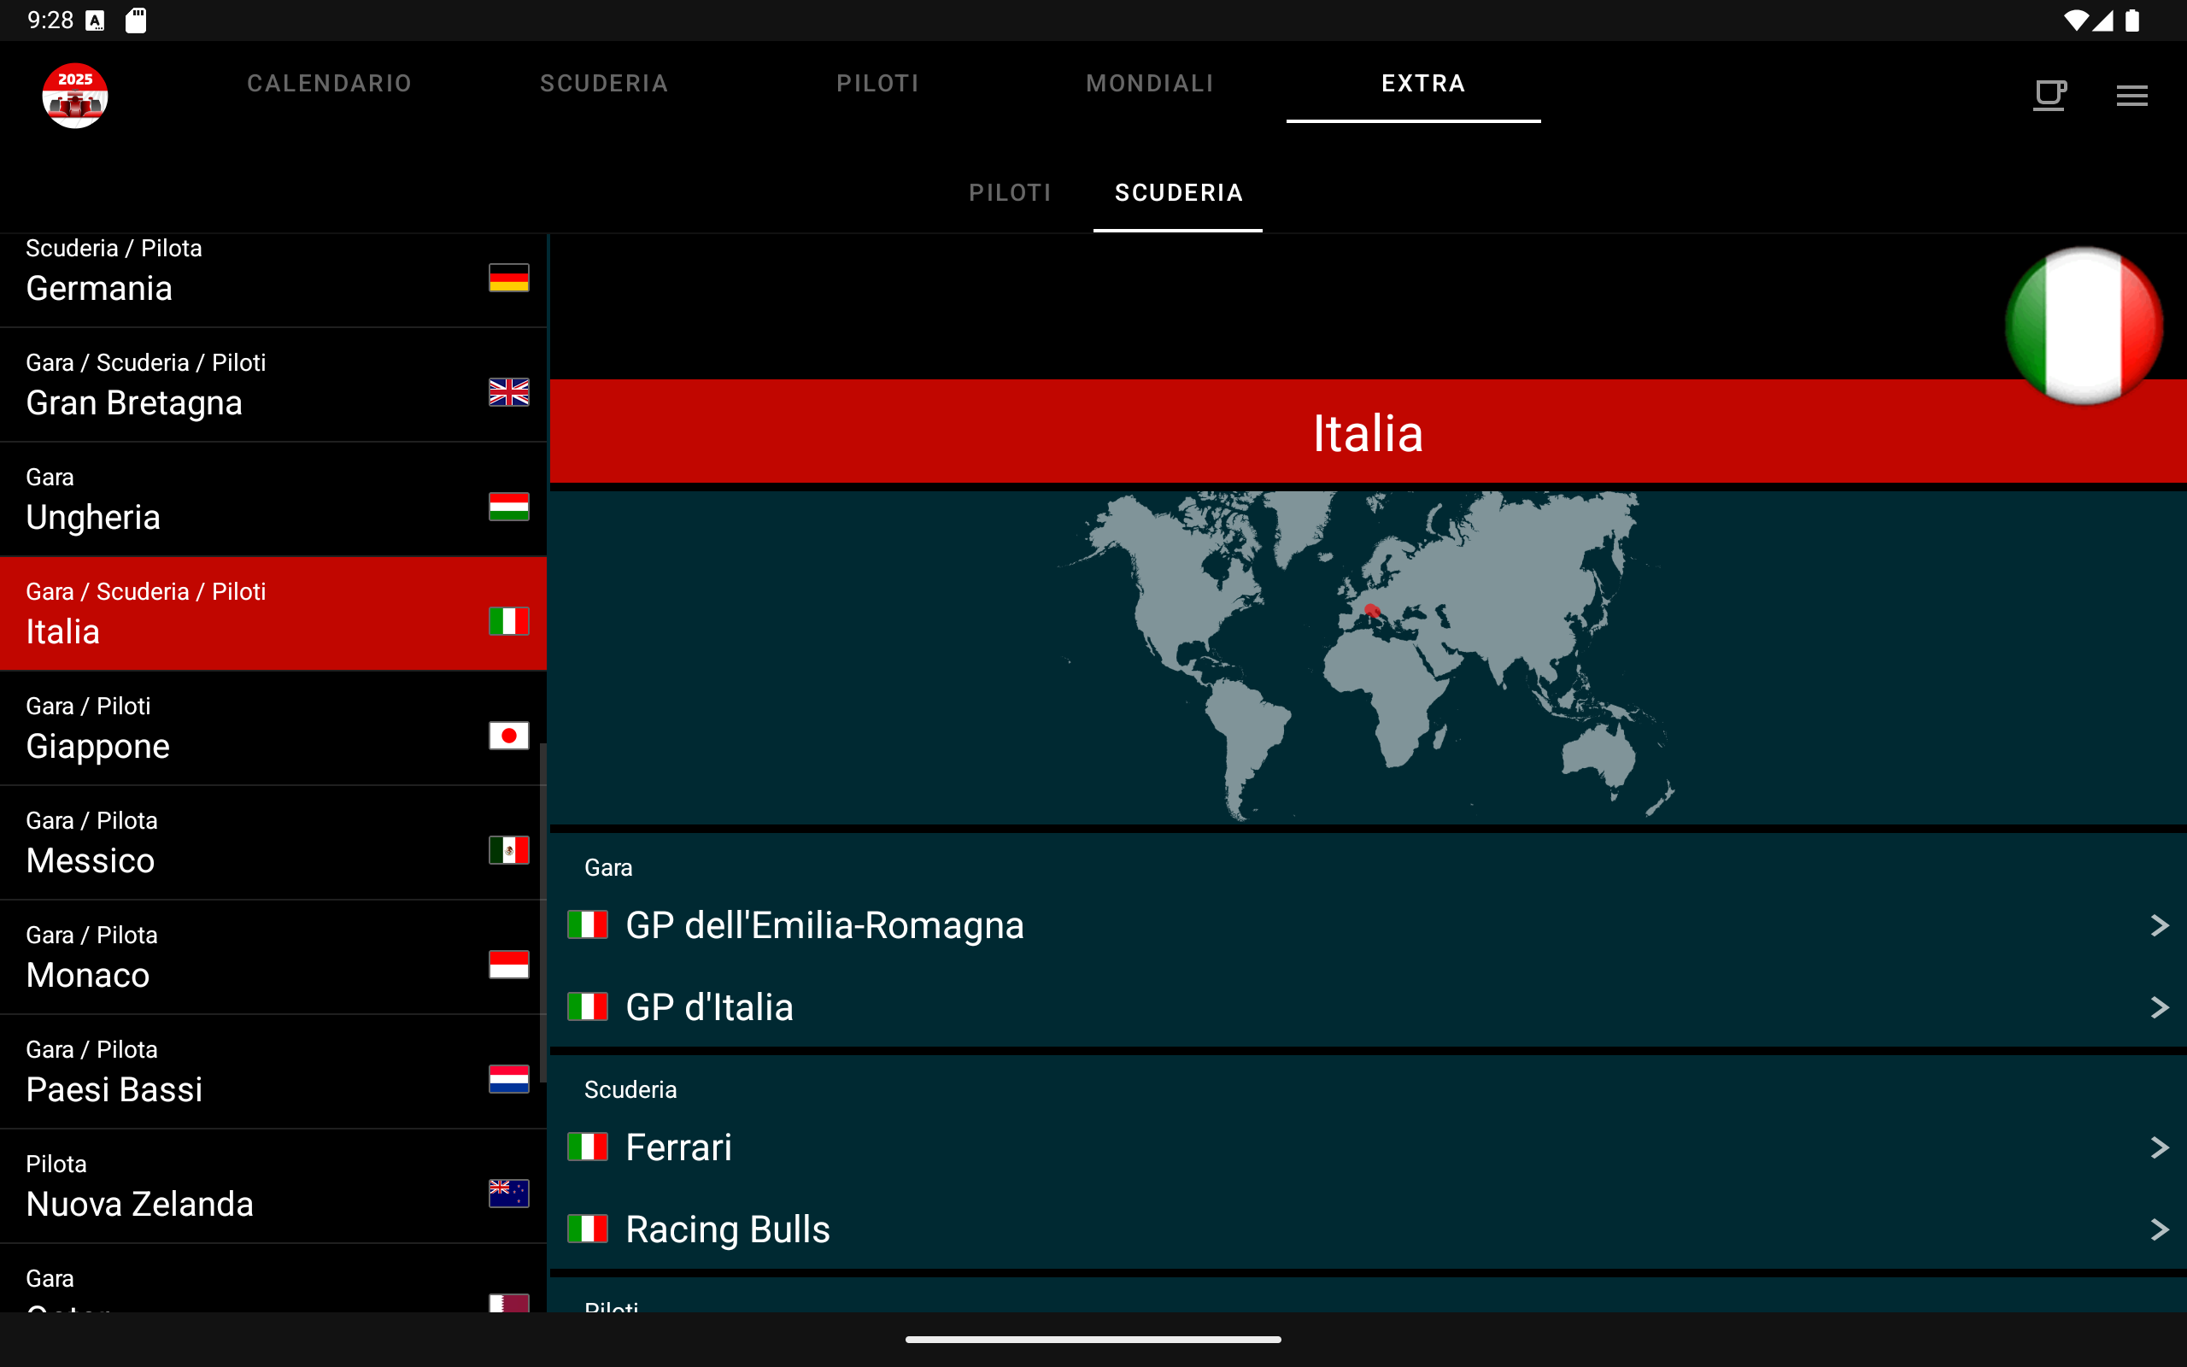This screenshot has width=2187, height=1367.
Task: Click the red marker on world map
Action: click(1372, 611)
